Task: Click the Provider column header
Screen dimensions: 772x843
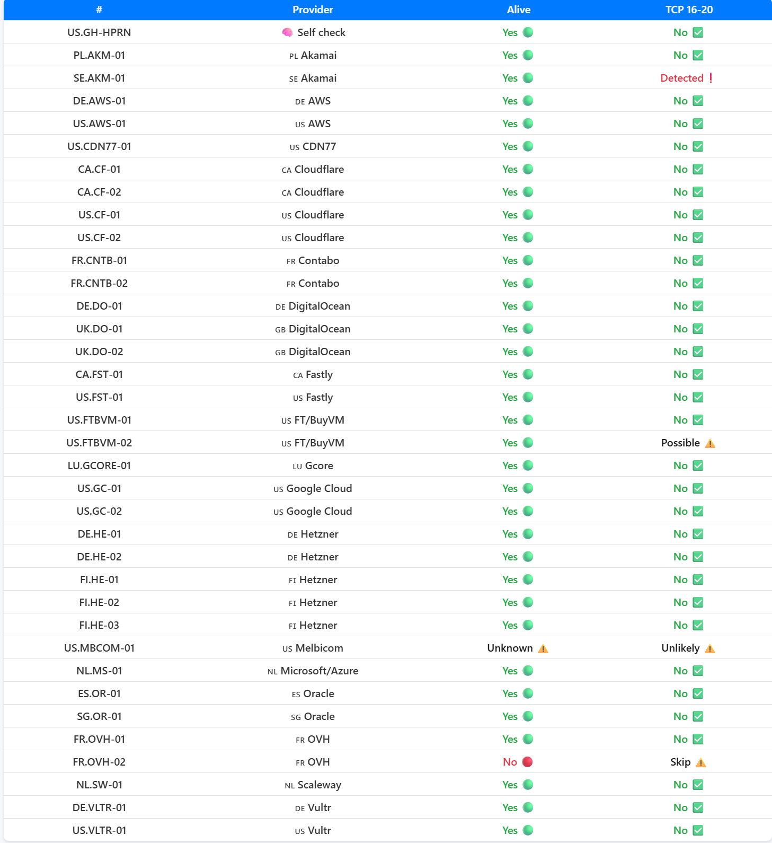Action: [313, 10]
